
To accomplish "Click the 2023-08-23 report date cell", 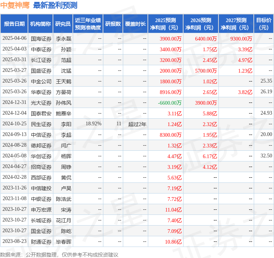I will coord(14,242).
